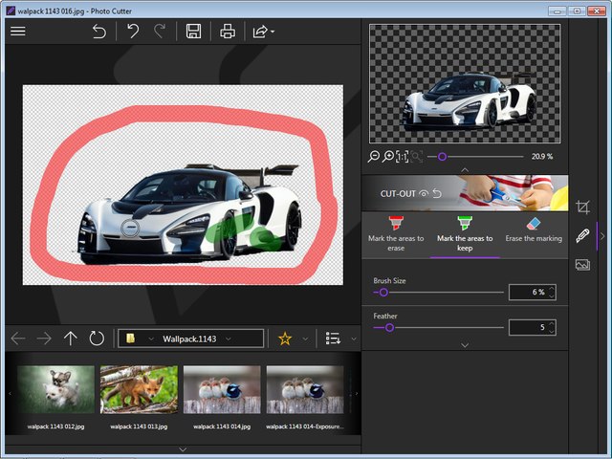Screen dimensions: 612x459
Task: Collapse the preview panel with up chevron
Action: pyautogui.click(x=465, y=170)
